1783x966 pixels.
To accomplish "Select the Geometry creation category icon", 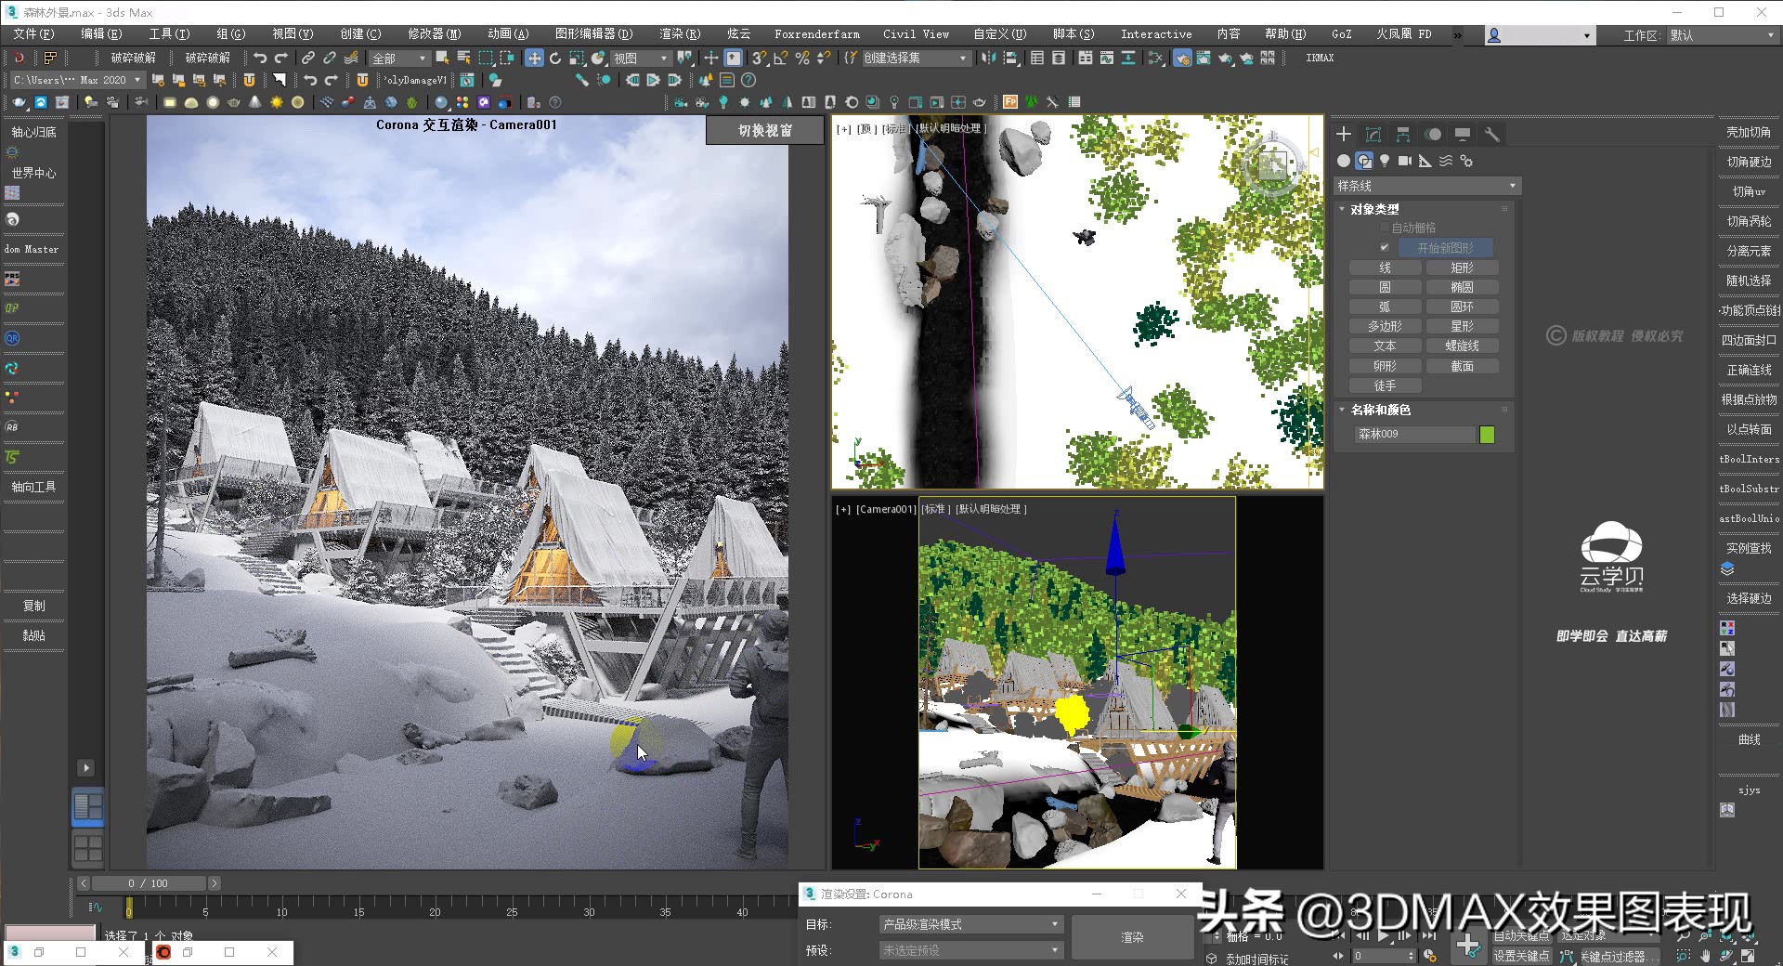I will click(1344, 161).
